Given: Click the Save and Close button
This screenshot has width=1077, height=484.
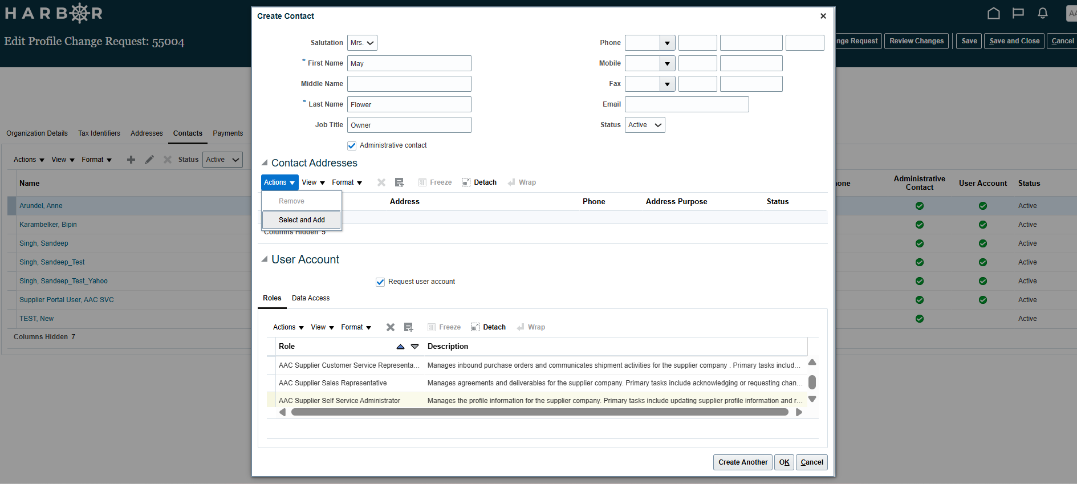Looking at the screenshot, I should pos(1014,41).
